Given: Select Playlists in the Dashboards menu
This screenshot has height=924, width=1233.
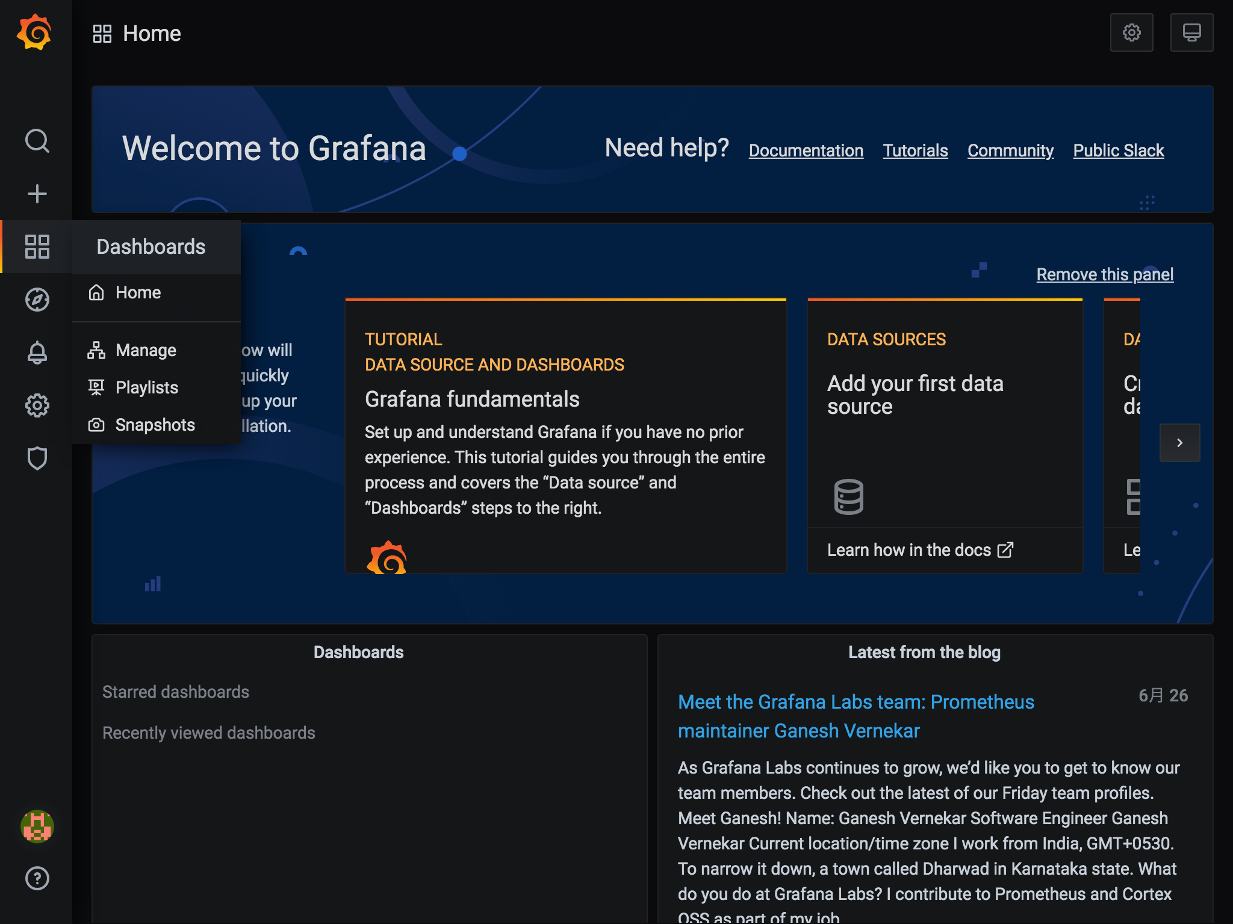Looking at the screenshot, I should point(146,387).
